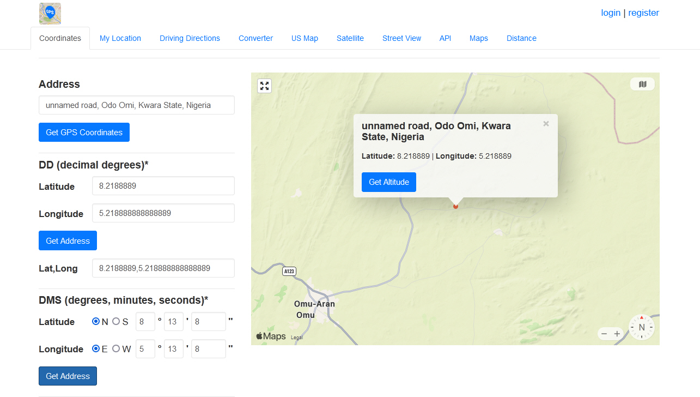Focus the decimal Latitude field
700x397 pixels.
tap(163, 185)
